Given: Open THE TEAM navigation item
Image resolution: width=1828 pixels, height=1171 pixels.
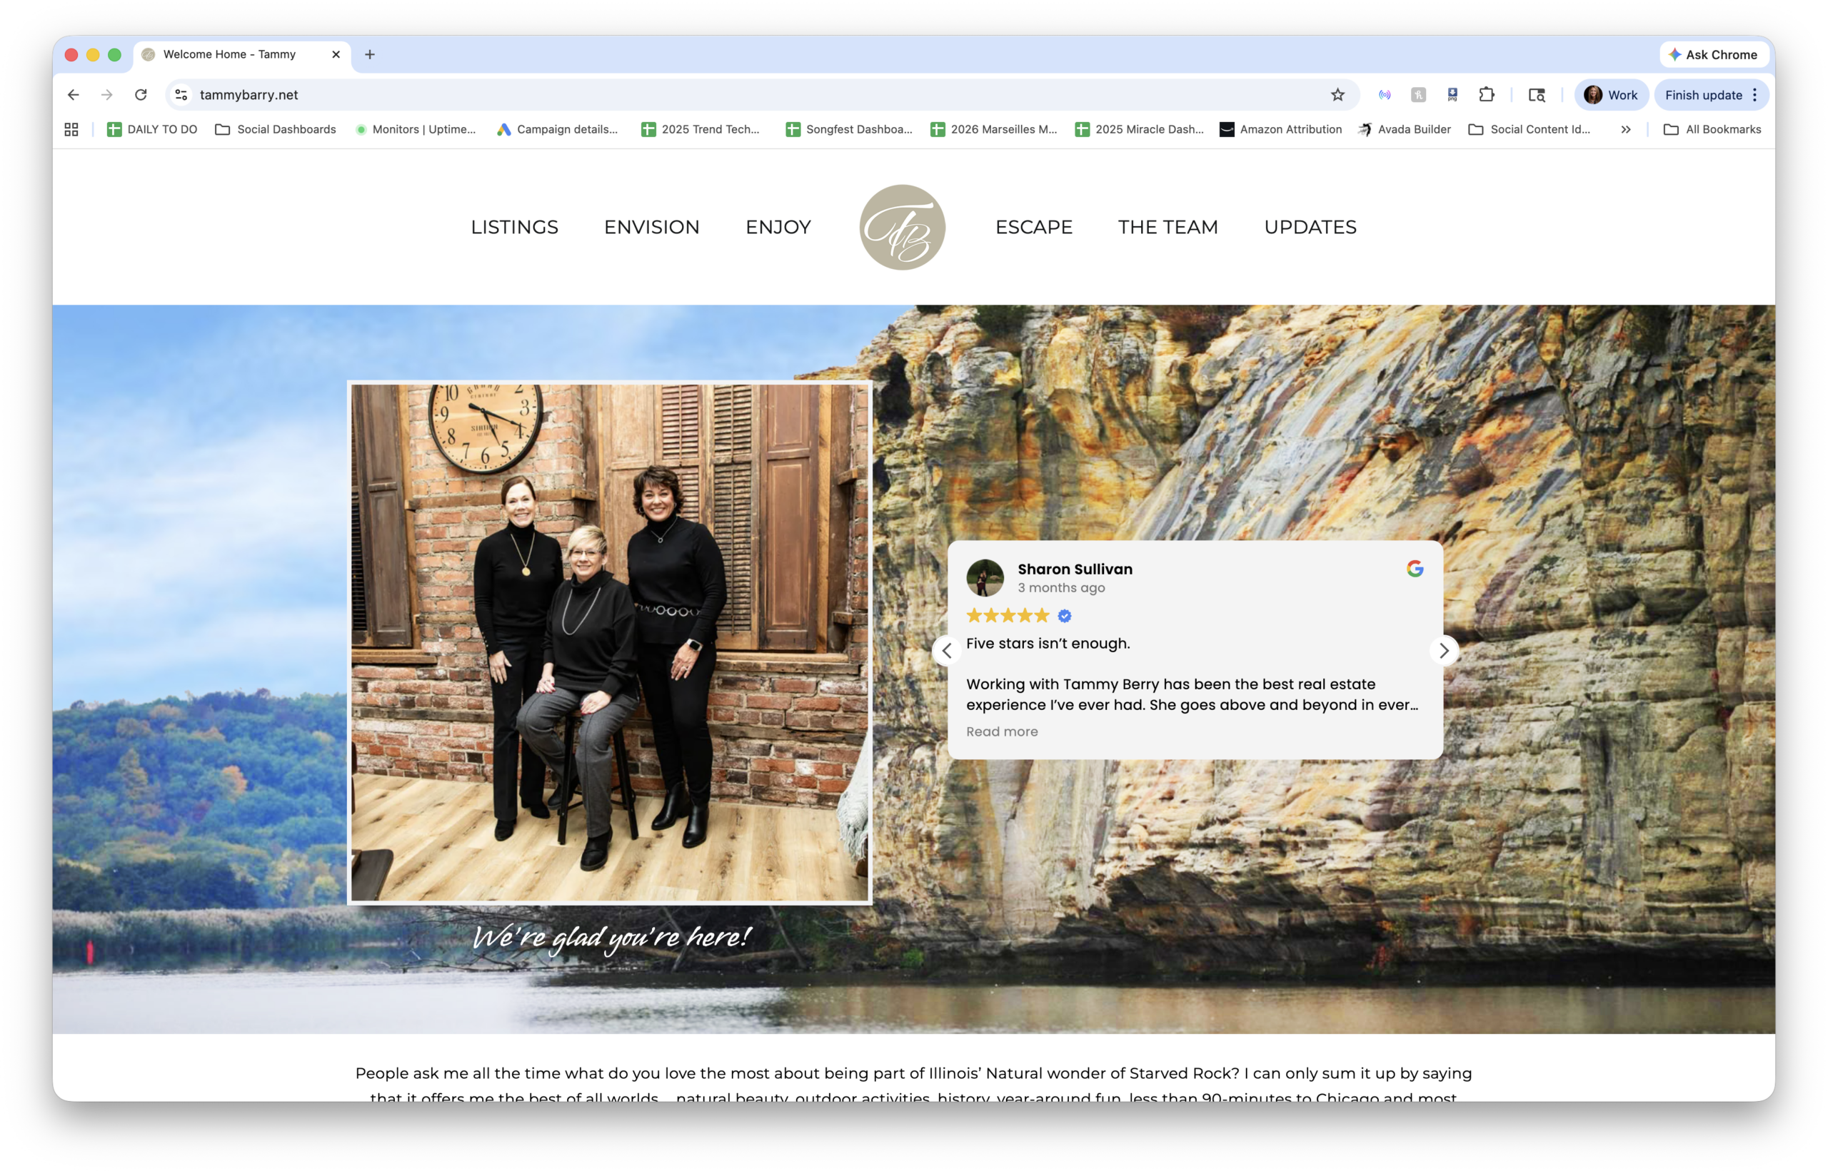Looking at the screenshot, I should coord(1167,227).
